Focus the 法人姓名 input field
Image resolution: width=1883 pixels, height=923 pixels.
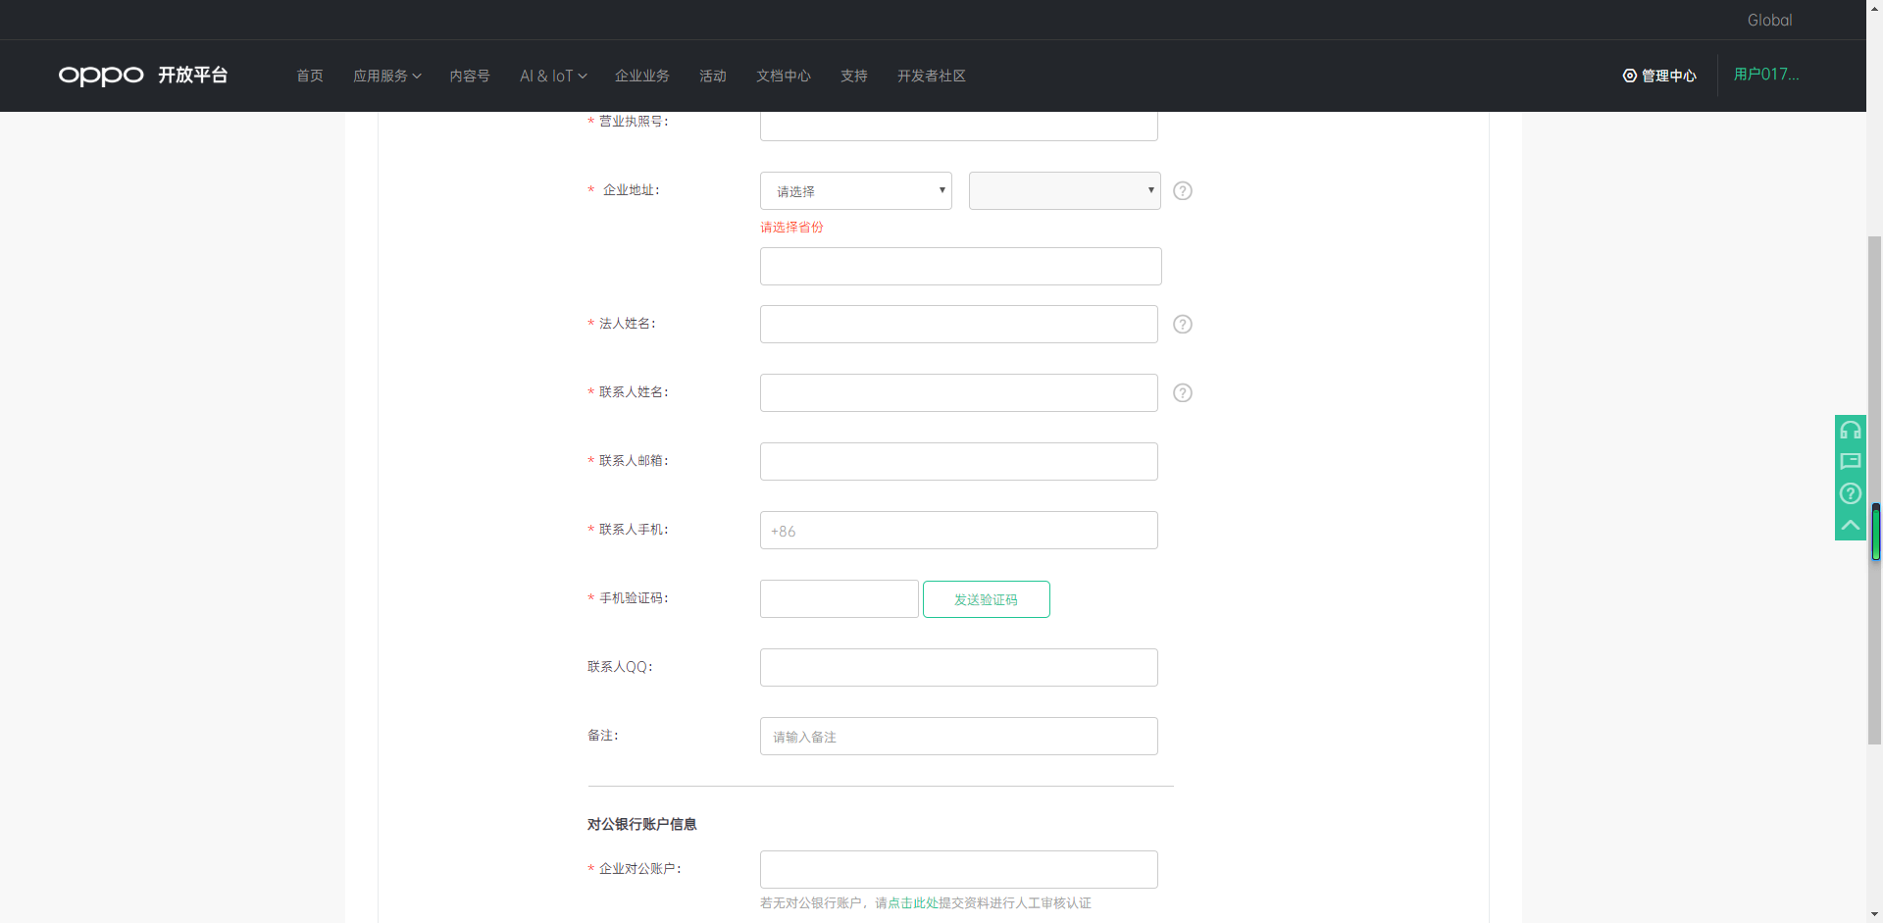959,325
